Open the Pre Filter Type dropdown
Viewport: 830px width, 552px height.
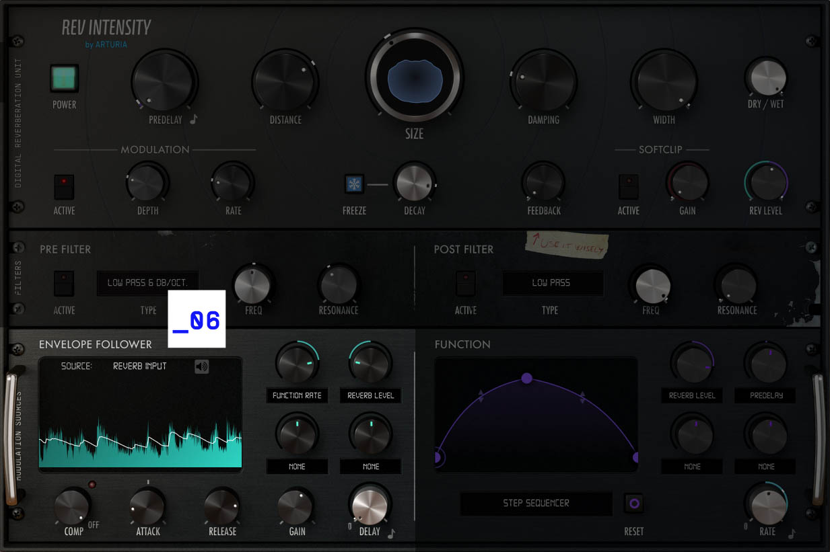(148, 283)
